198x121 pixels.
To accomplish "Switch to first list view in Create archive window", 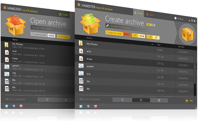I will pos(122,100).
